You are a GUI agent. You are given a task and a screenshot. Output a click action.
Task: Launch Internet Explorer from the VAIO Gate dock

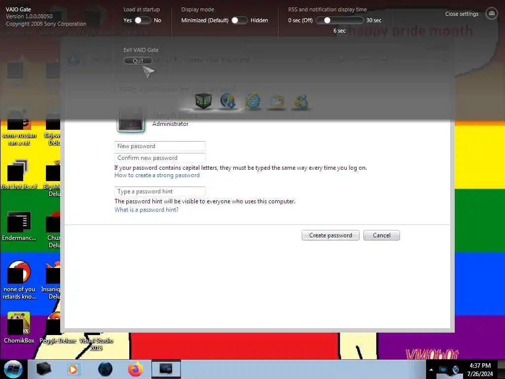[x=253, y=102]
